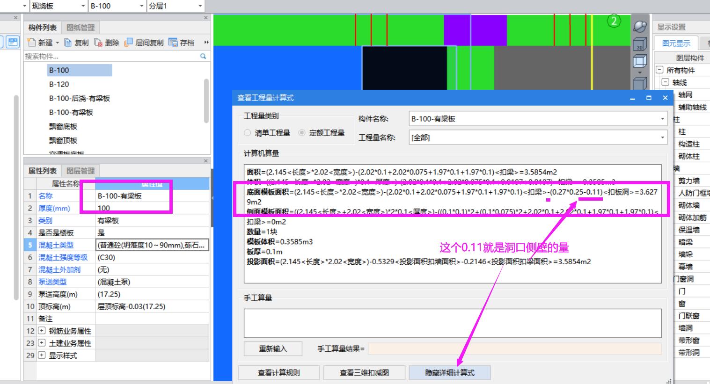Close the property list panel
The image size is (710, 384).
[x=205, y=161]
